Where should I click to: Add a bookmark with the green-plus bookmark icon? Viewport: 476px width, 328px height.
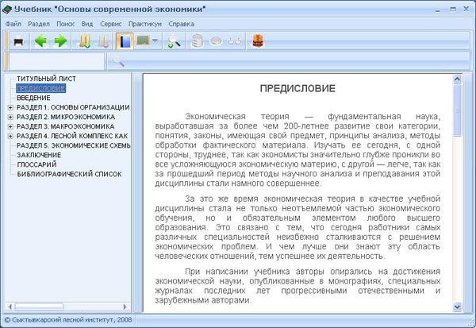click(84, 41)
